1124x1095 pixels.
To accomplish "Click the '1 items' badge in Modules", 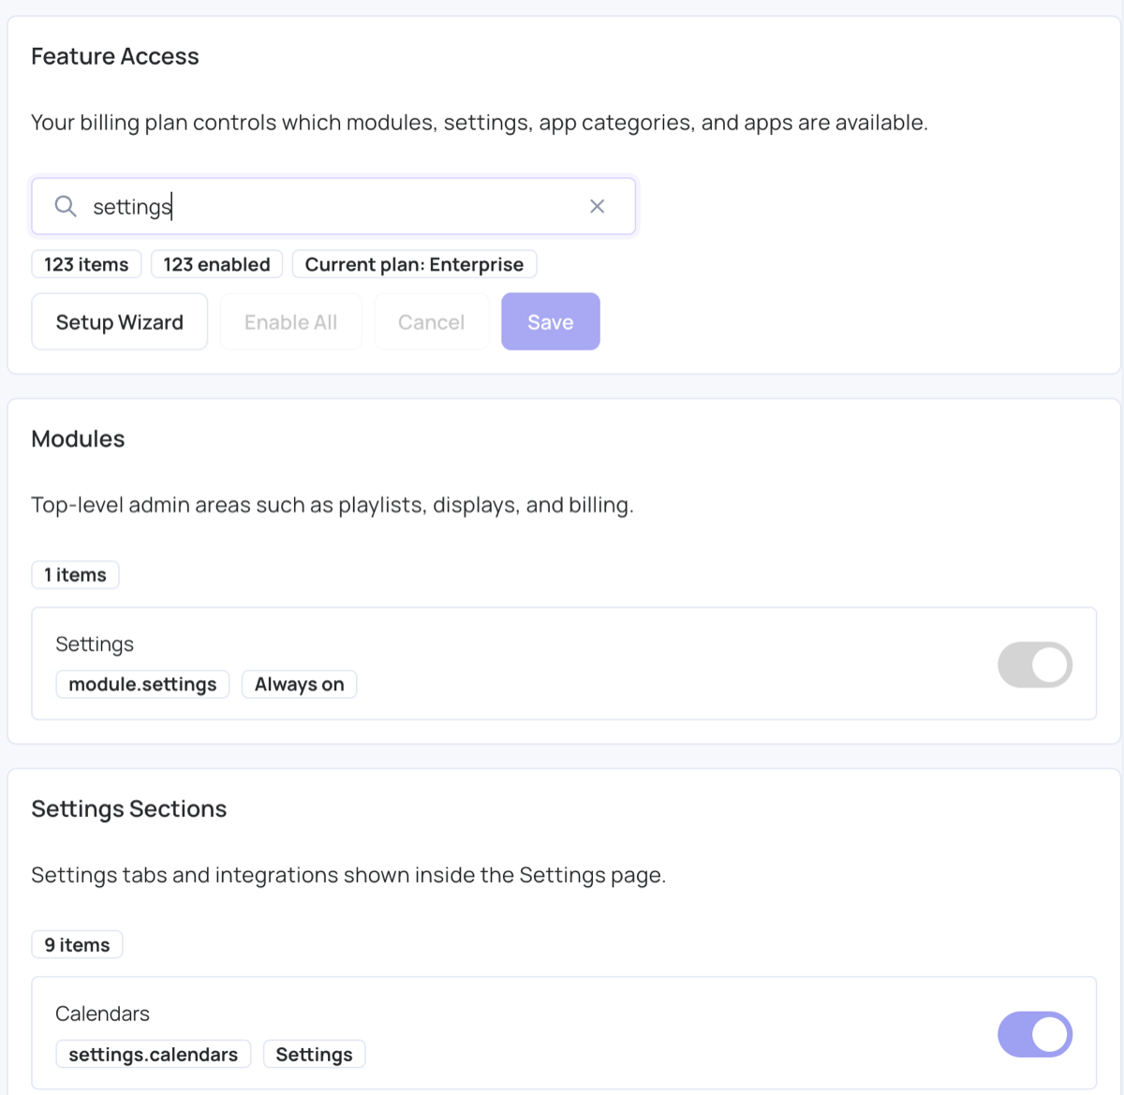I will (x=75, y=574).
